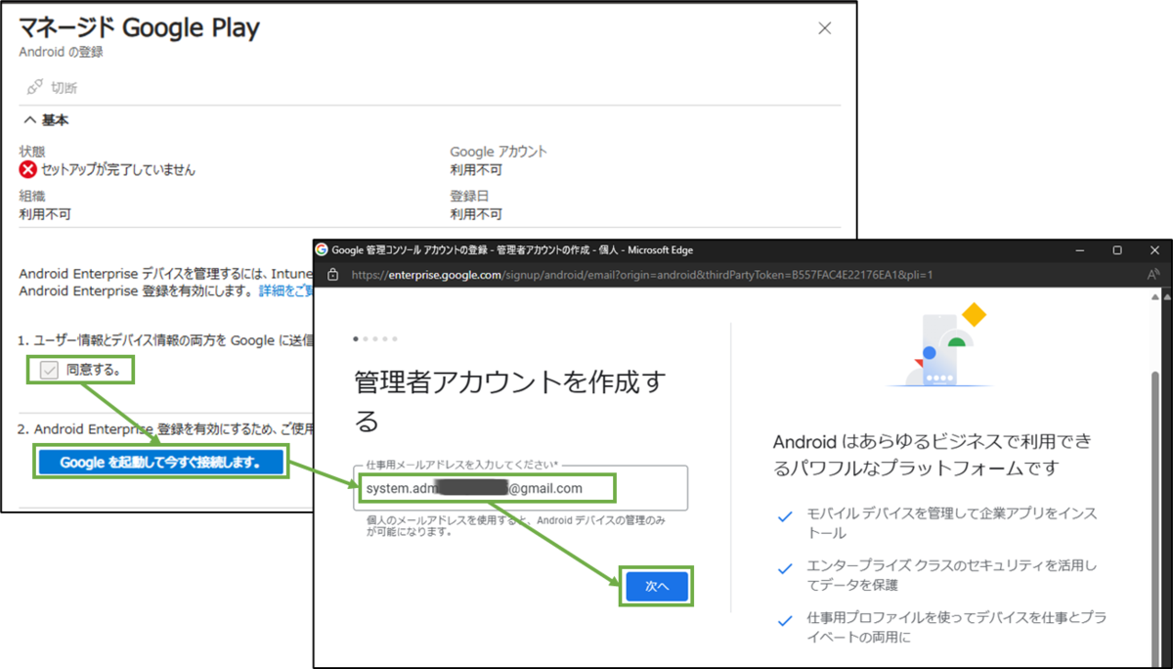Image resolution: width=1173 pixels, height=669 pixels.
Task: Click the 管理者アカウントを作成する heading
Action: (508, 402)
